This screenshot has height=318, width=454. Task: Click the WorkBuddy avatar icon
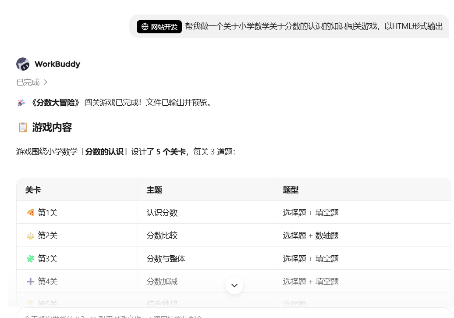[x=23, y=64]
